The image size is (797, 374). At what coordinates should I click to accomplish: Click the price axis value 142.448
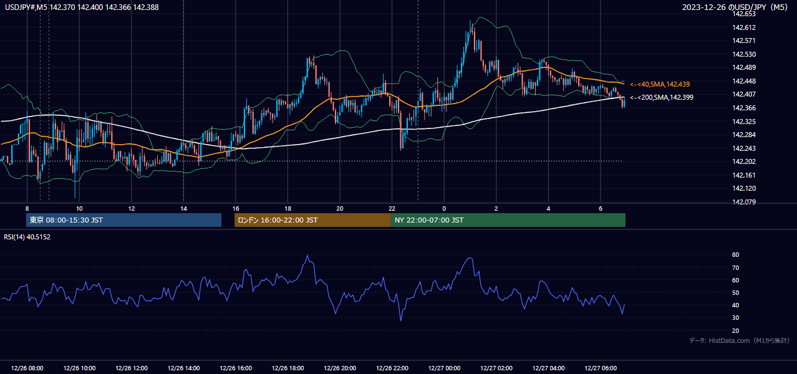(x=745, y=81)
